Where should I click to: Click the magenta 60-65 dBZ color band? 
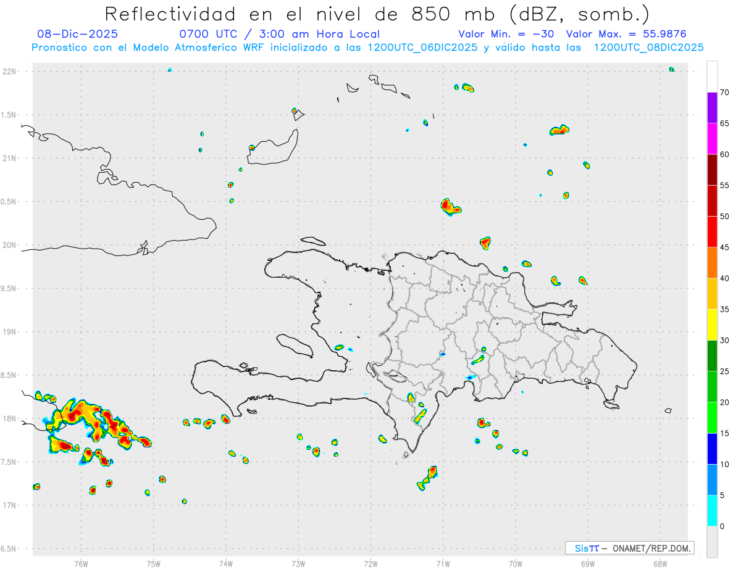click(712, 139)
